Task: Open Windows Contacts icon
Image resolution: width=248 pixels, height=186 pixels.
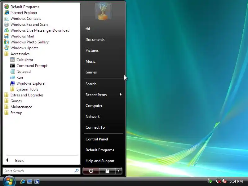Action: pyautogui.click(x=7, y=19)
